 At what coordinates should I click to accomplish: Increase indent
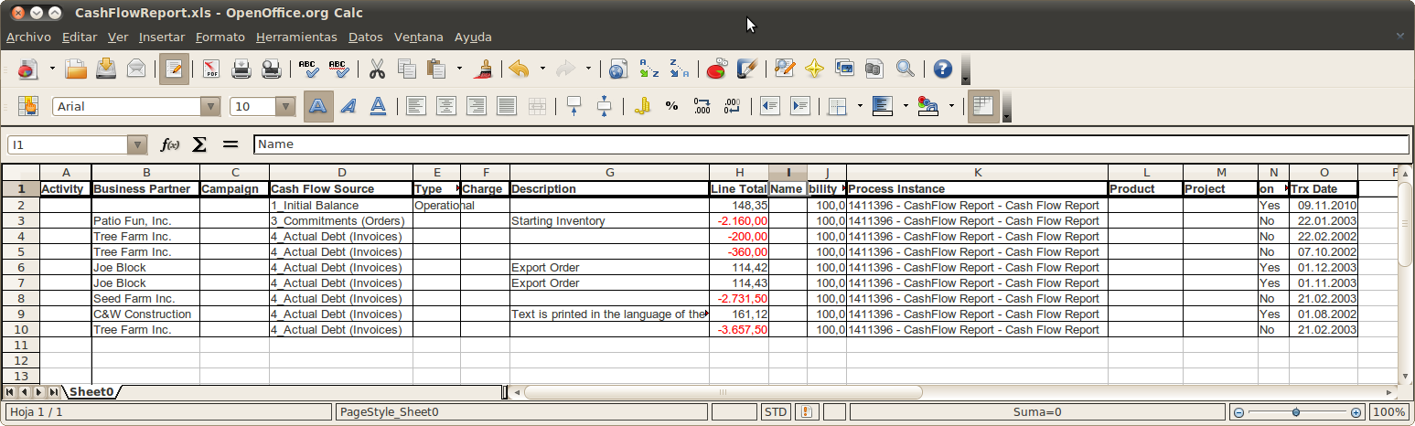click(x=800, y=106)
